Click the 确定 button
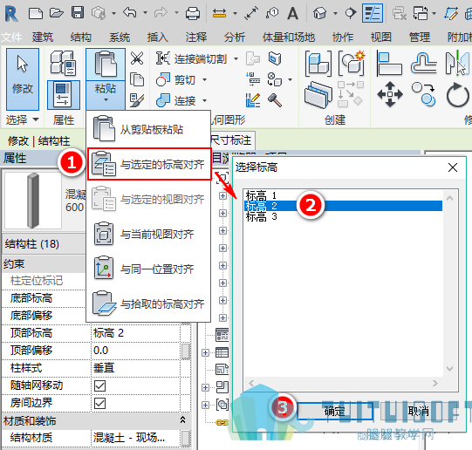This screenshot has height=450, width=472. click(x=335, y=411)
